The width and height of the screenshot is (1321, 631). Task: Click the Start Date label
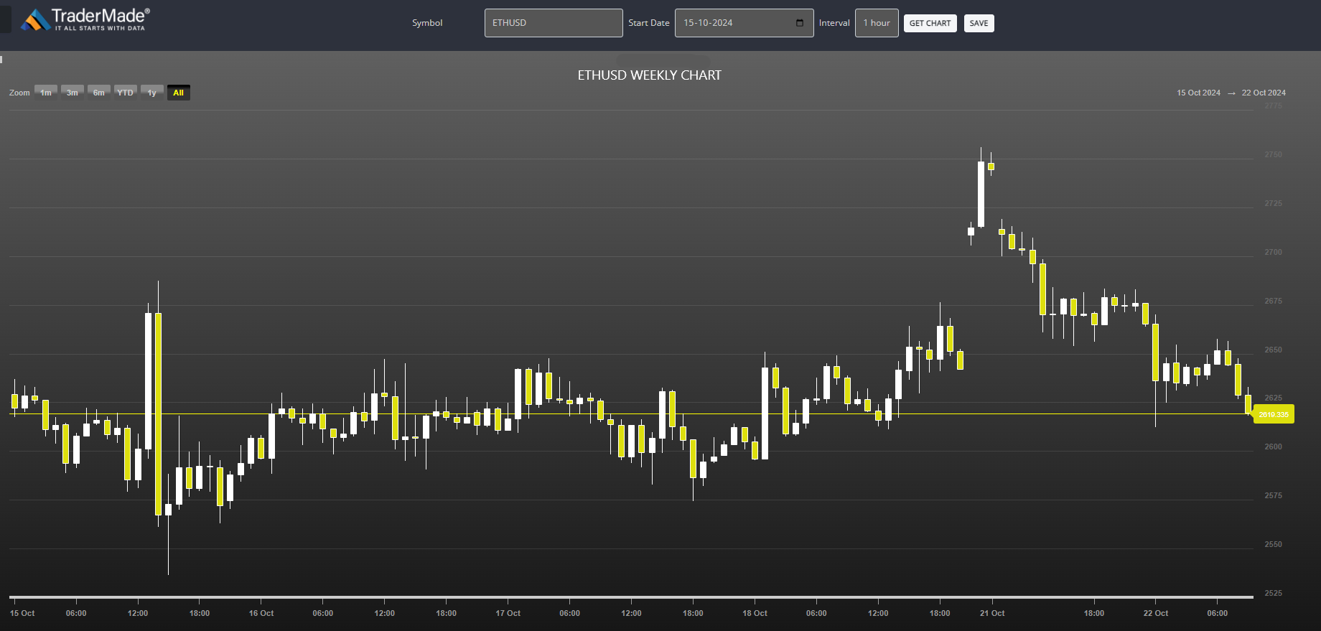coord(649,23)
